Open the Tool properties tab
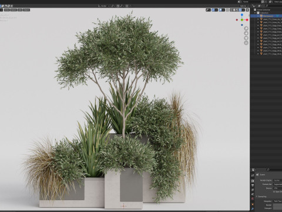This screenshot has height=212, width=282. 253,175
